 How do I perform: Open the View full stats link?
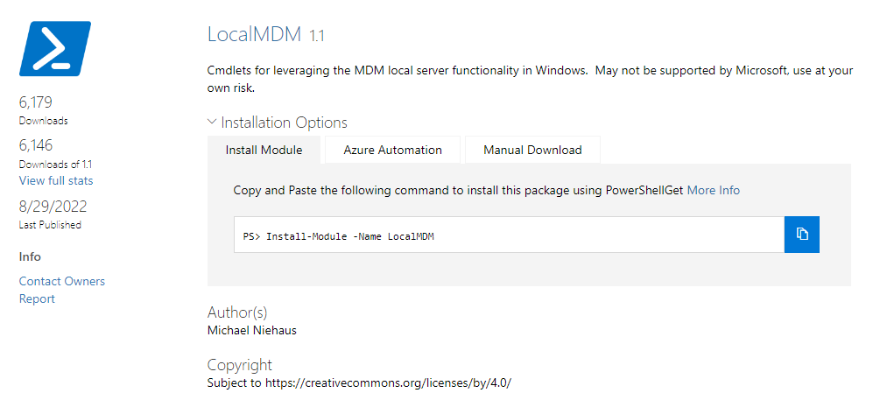(x=56, y=181)
